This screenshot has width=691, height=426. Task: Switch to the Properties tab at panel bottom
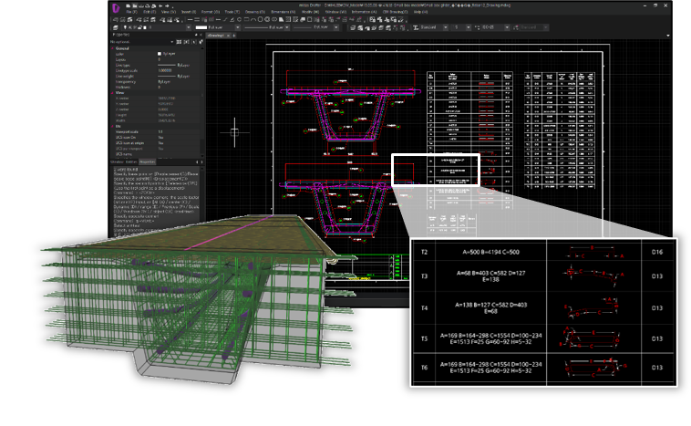click(x=146, y=161)
